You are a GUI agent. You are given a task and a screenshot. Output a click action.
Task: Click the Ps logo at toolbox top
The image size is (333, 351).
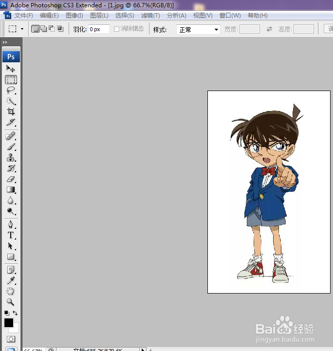11,56
